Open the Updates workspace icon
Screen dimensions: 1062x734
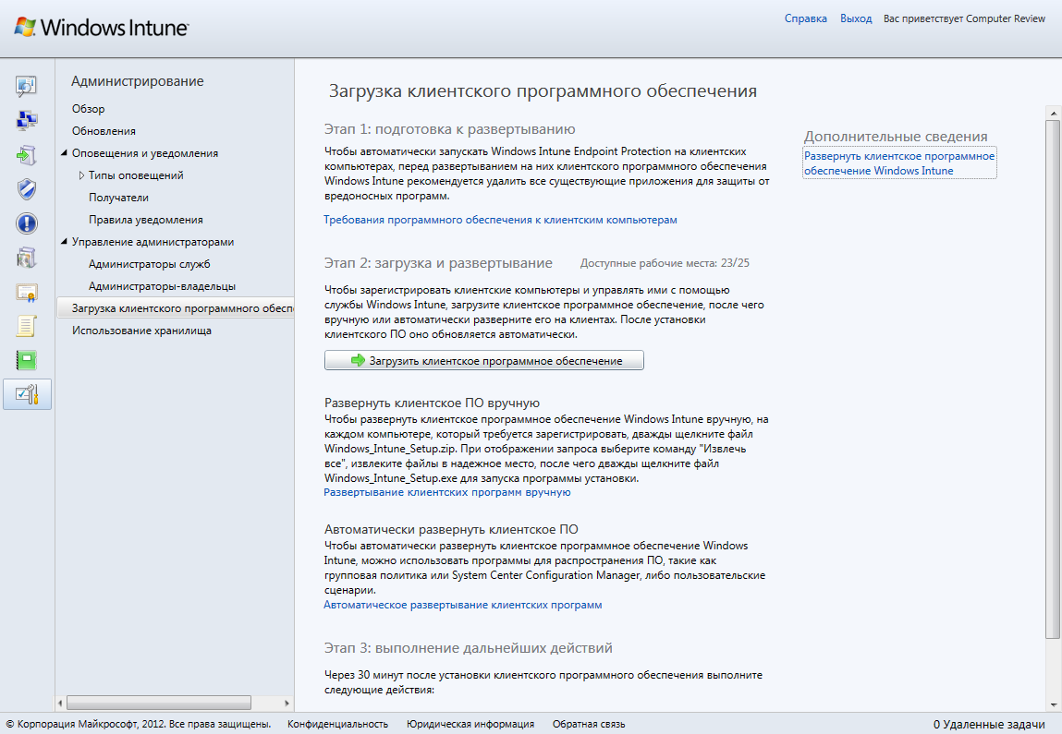27,154
